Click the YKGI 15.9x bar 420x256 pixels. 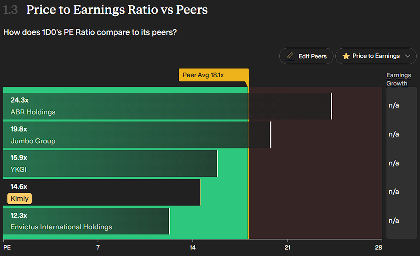click(110, 164)
